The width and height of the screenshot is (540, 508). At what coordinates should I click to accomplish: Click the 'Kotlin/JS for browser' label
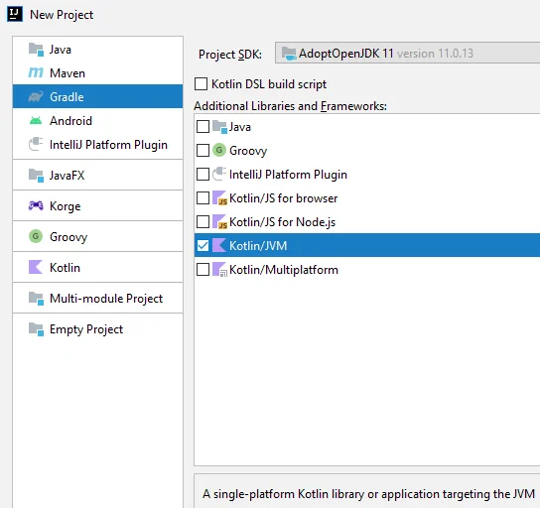pyautogui.click(x=284, y=198)
